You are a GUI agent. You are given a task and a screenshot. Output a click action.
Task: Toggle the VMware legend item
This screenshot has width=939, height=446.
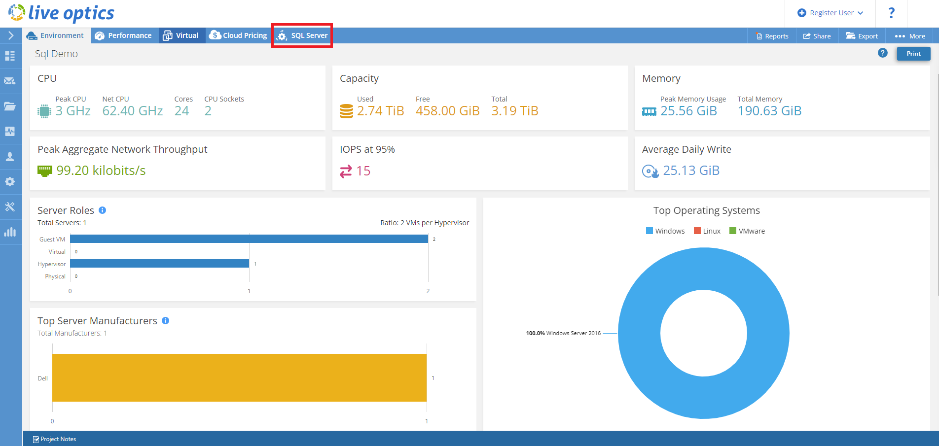click(x=747, y=231)
